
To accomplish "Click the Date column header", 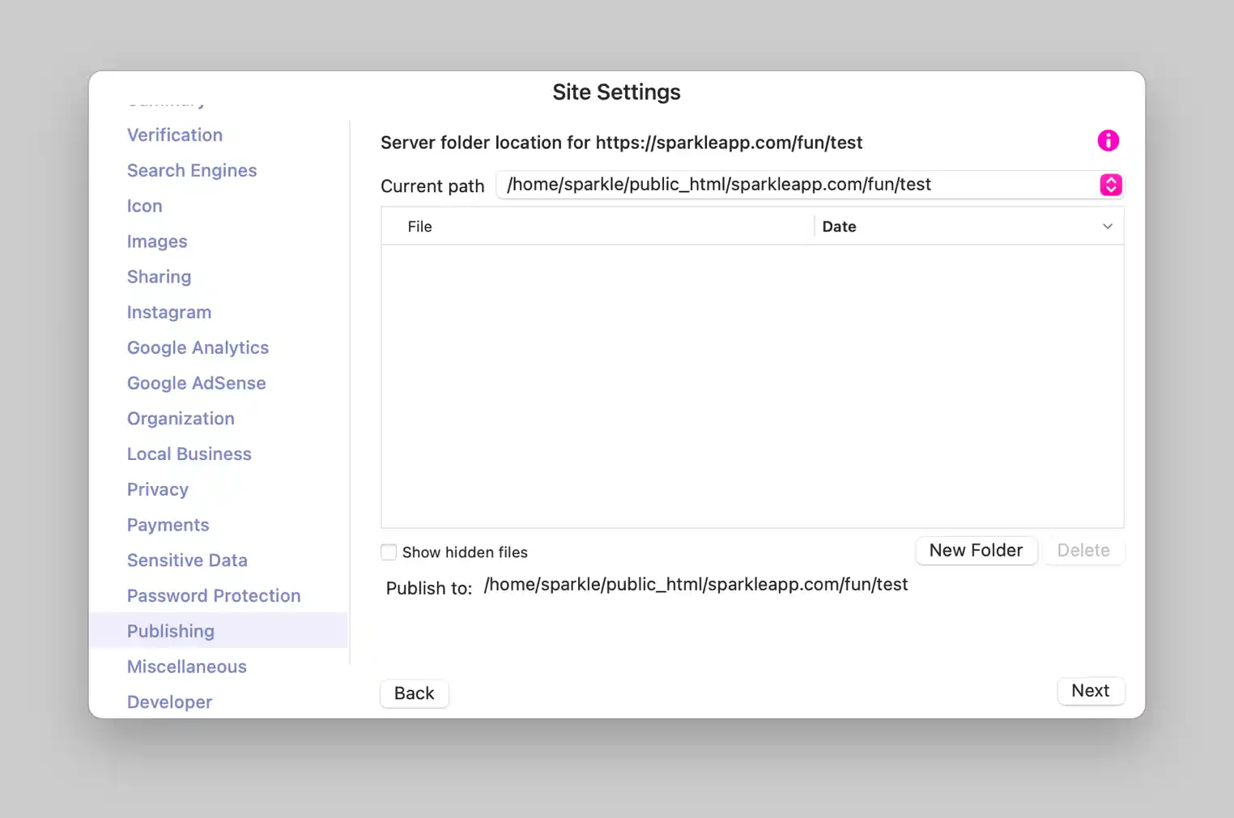I will (839, 227).
